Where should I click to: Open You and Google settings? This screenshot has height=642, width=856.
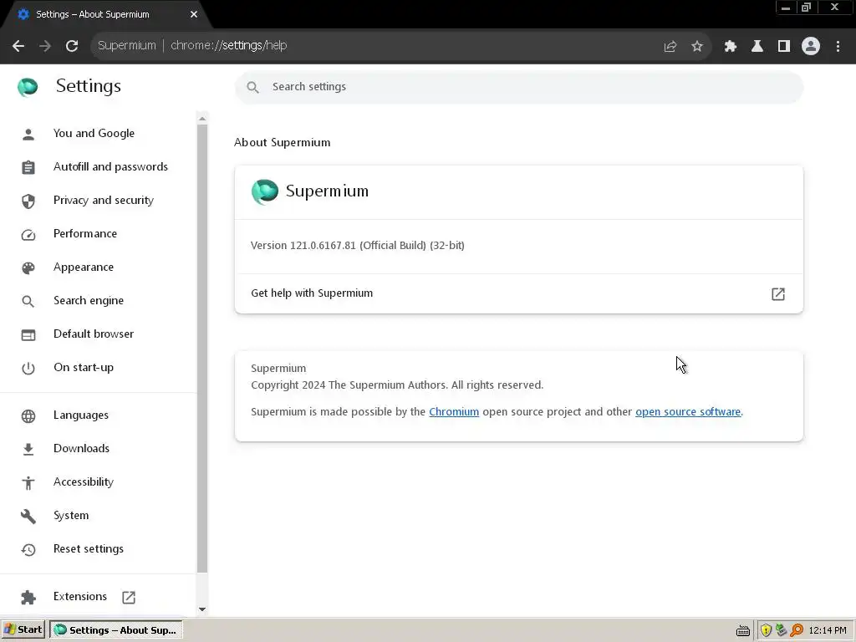94,133
